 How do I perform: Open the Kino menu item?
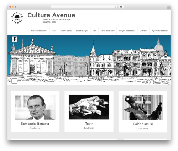point(94,31)
